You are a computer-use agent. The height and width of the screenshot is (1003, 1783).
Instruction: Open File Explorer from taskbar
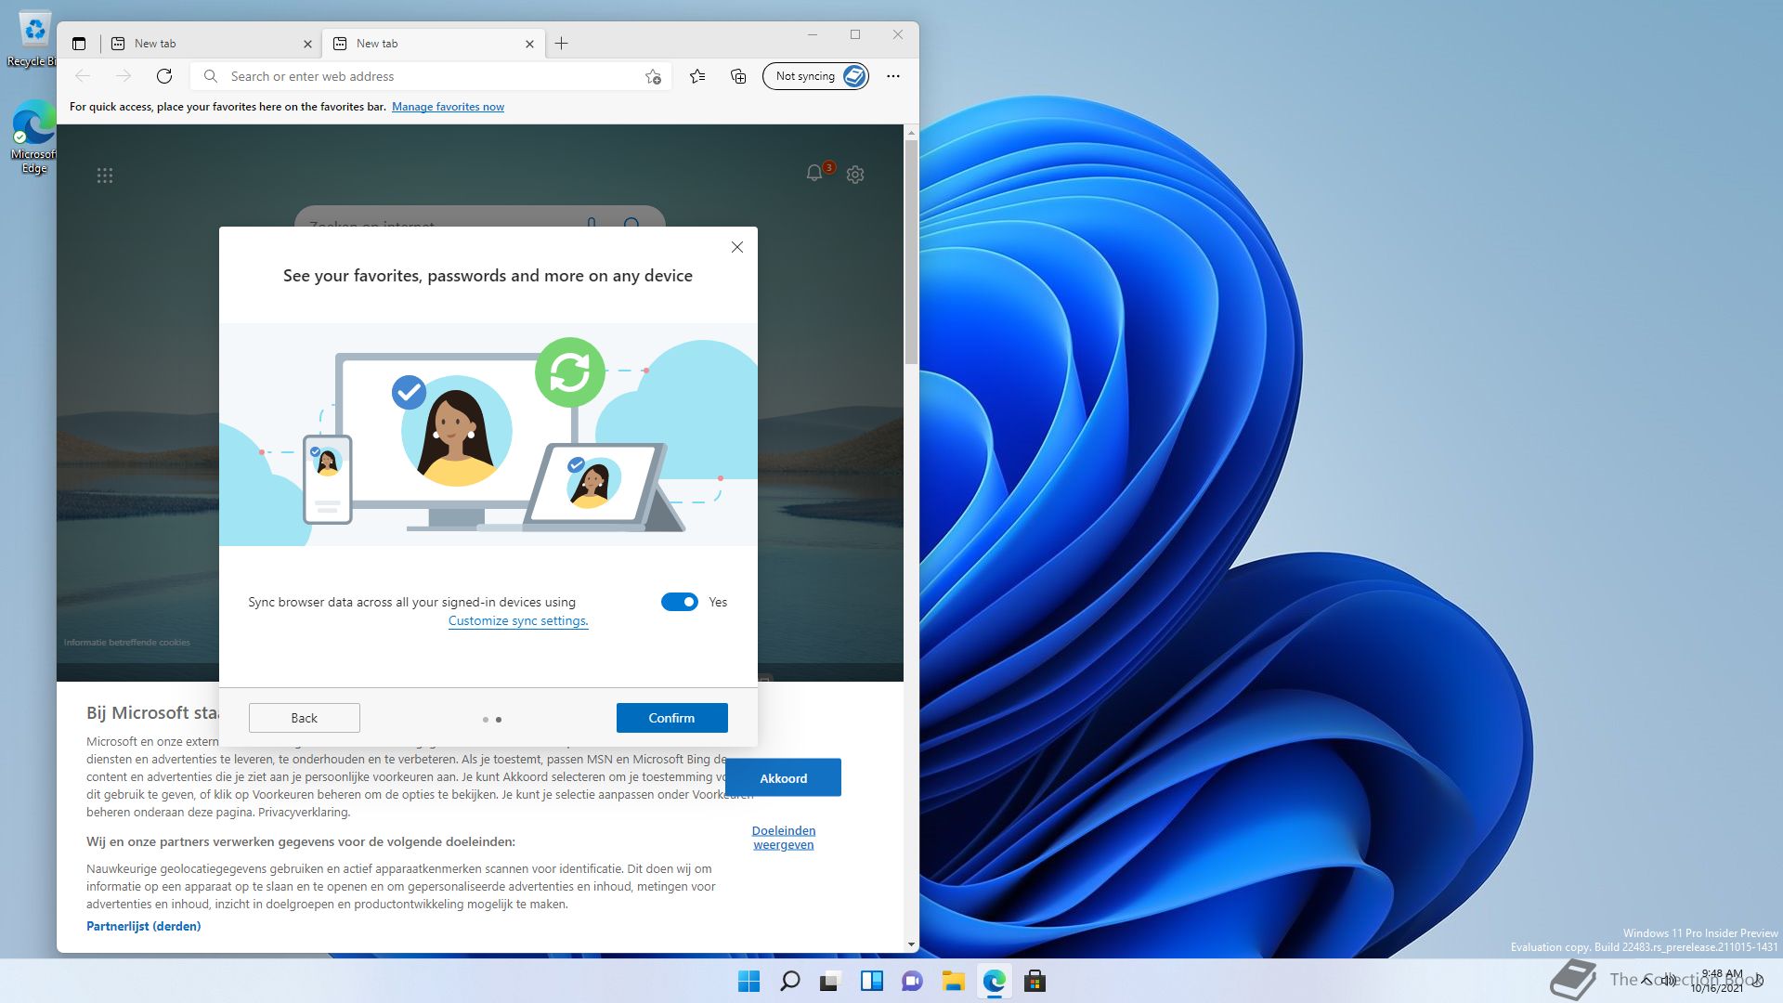point(954,981)
